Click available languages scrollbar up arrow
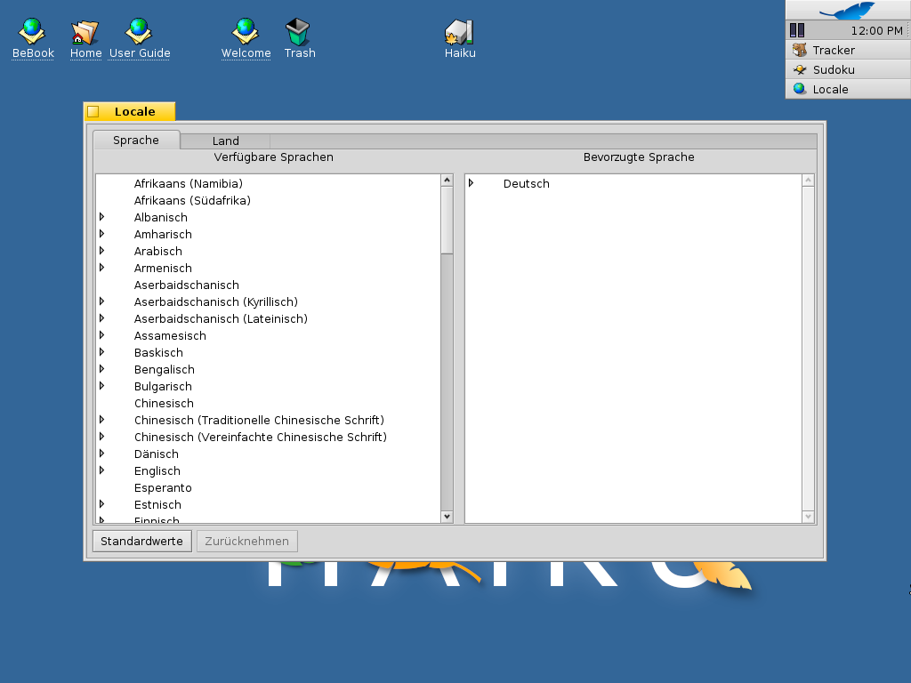 point(447,180)
